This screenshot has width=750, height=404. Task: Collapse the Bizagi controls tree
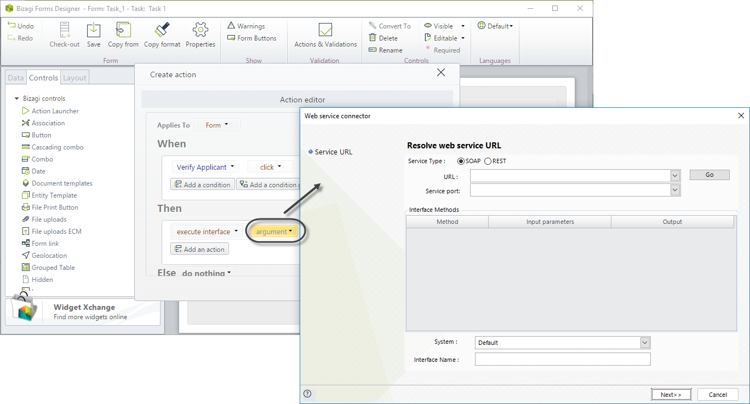17,99
